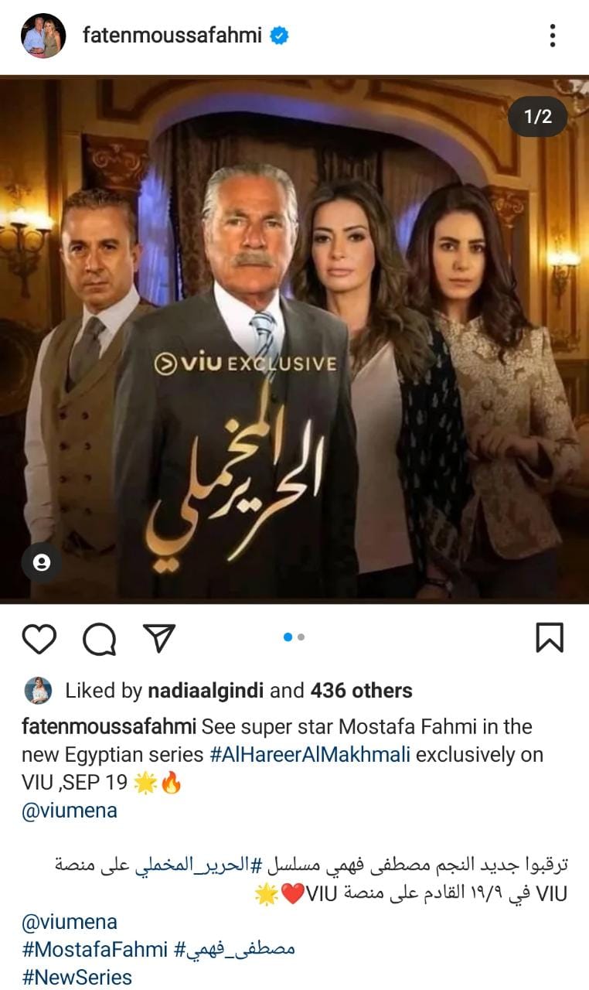Open the #NewSeries hashtag
The width and height of the screenshot is (589, 990).
pyautogui.click(x=77, y=977)
